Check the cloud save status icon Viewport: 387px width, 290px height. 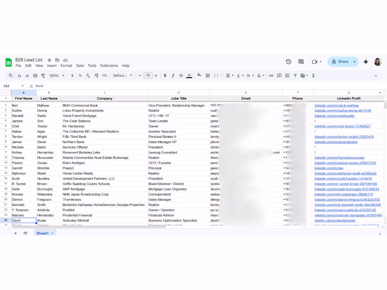pyautogui.click(x=65, y=60)
